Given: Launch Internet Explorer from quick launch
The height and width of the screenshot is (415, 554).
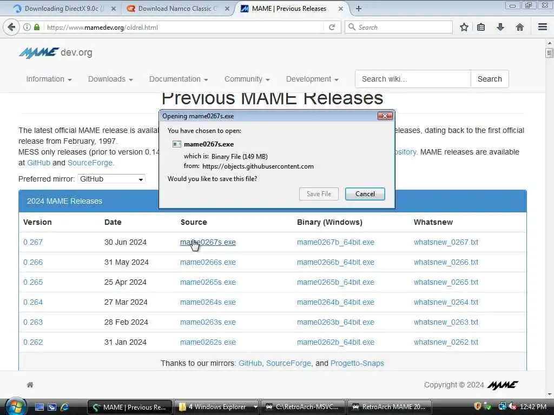Looking at the screenshot, I should coord(65,407).
